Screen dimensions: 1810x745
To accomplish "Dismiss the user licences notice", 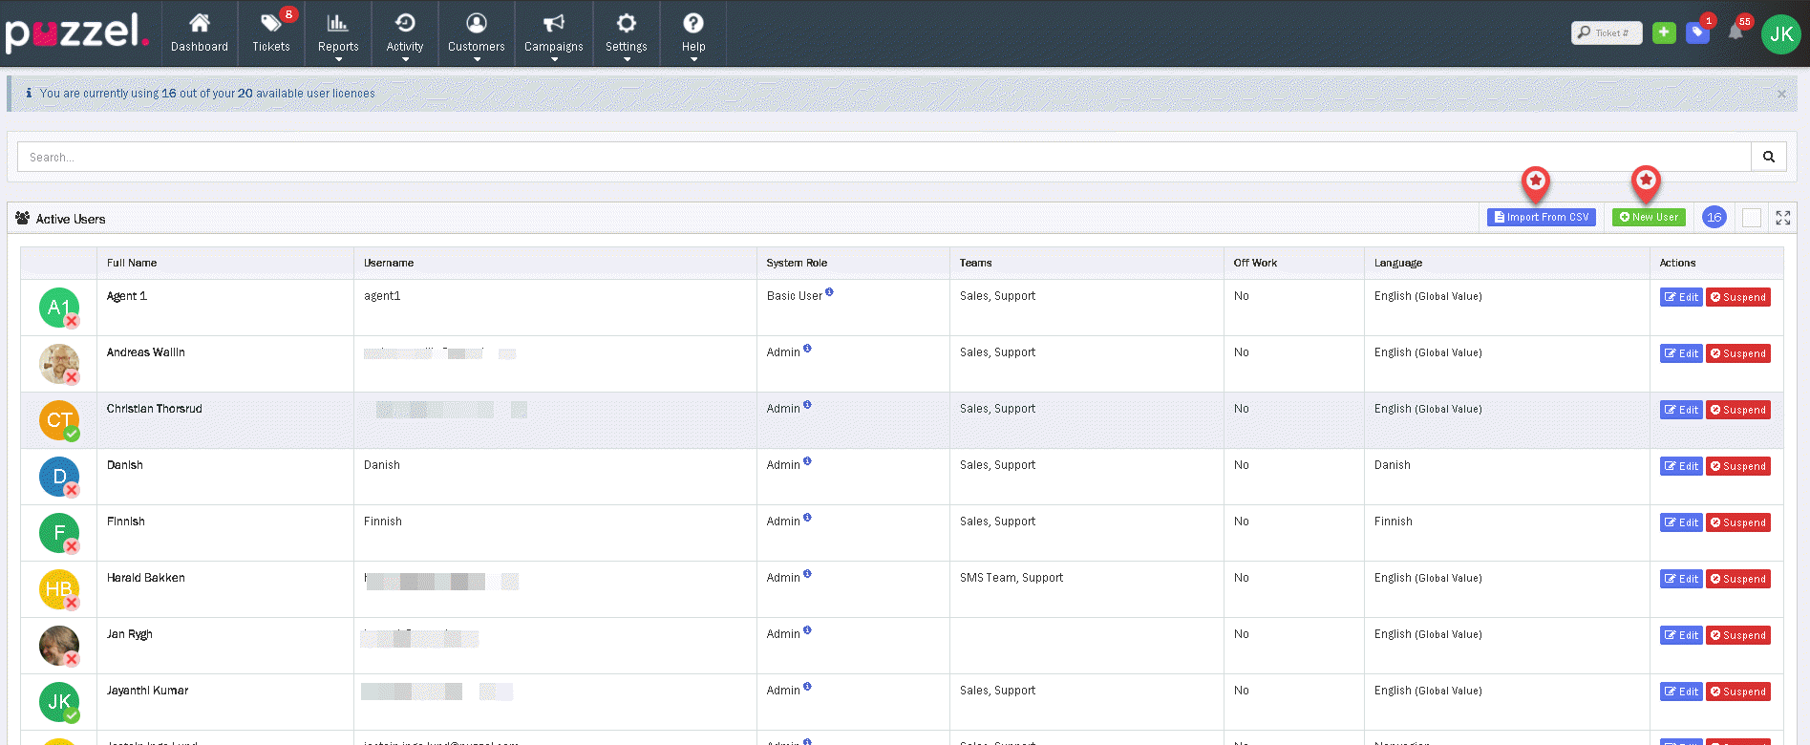I will pos(1781,94).
